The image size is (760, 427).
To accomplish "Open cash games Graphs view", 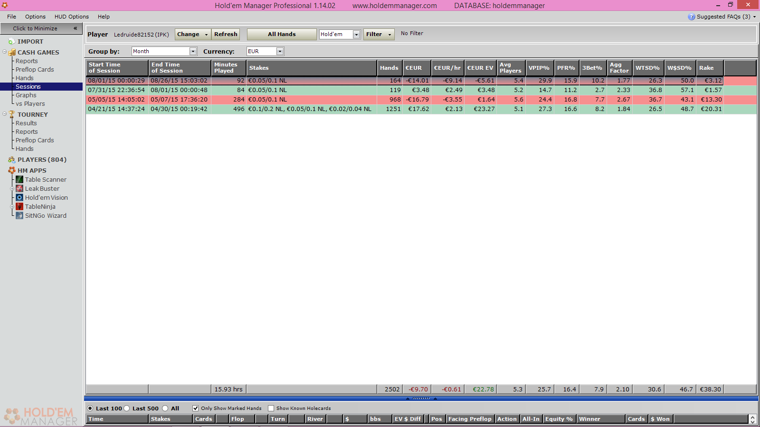I will pos(26,95).
